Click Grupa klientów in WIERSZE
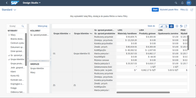Image resolution: width=196 pixels, height=98 pixels. click(x=37, y=68)
